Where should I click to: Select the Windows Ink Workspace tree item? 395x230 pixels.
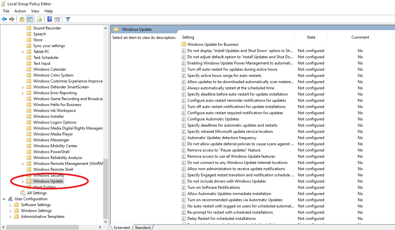[54, 111]
